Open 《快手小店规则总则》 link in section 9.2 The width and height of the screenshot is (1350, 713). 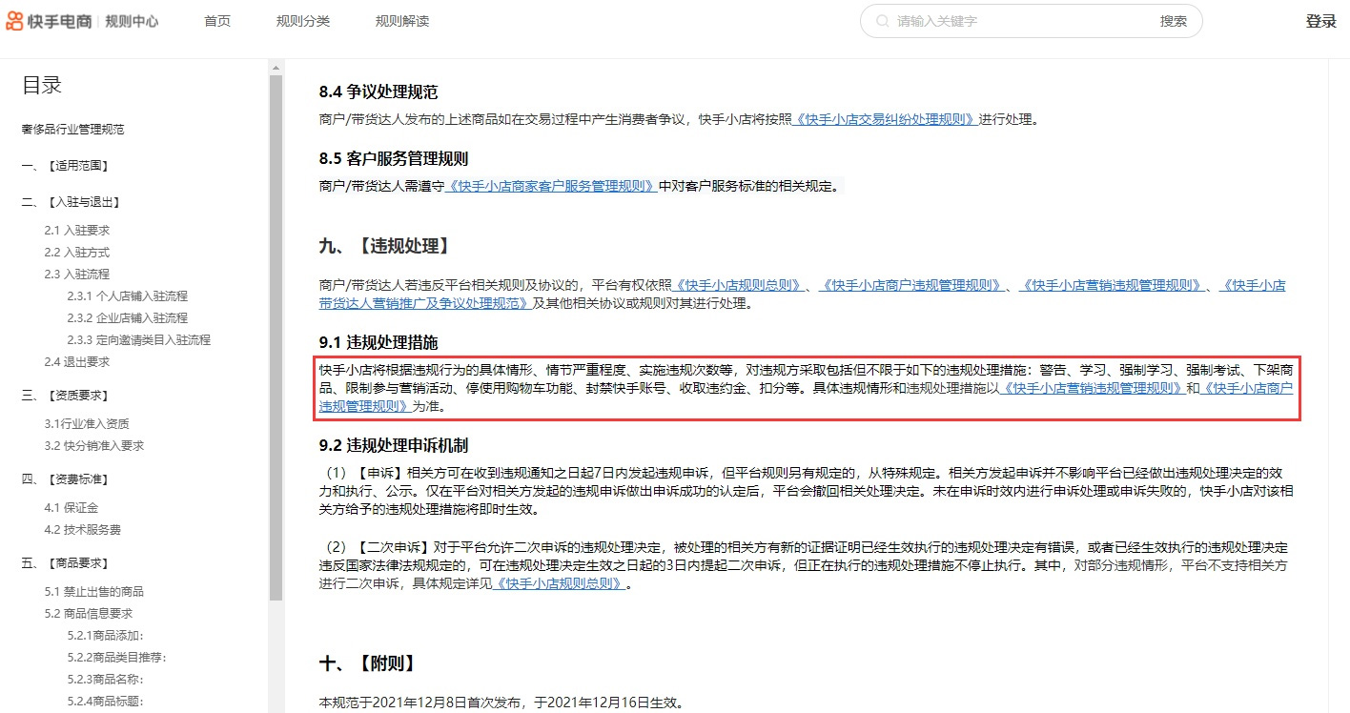pos(559,584)
